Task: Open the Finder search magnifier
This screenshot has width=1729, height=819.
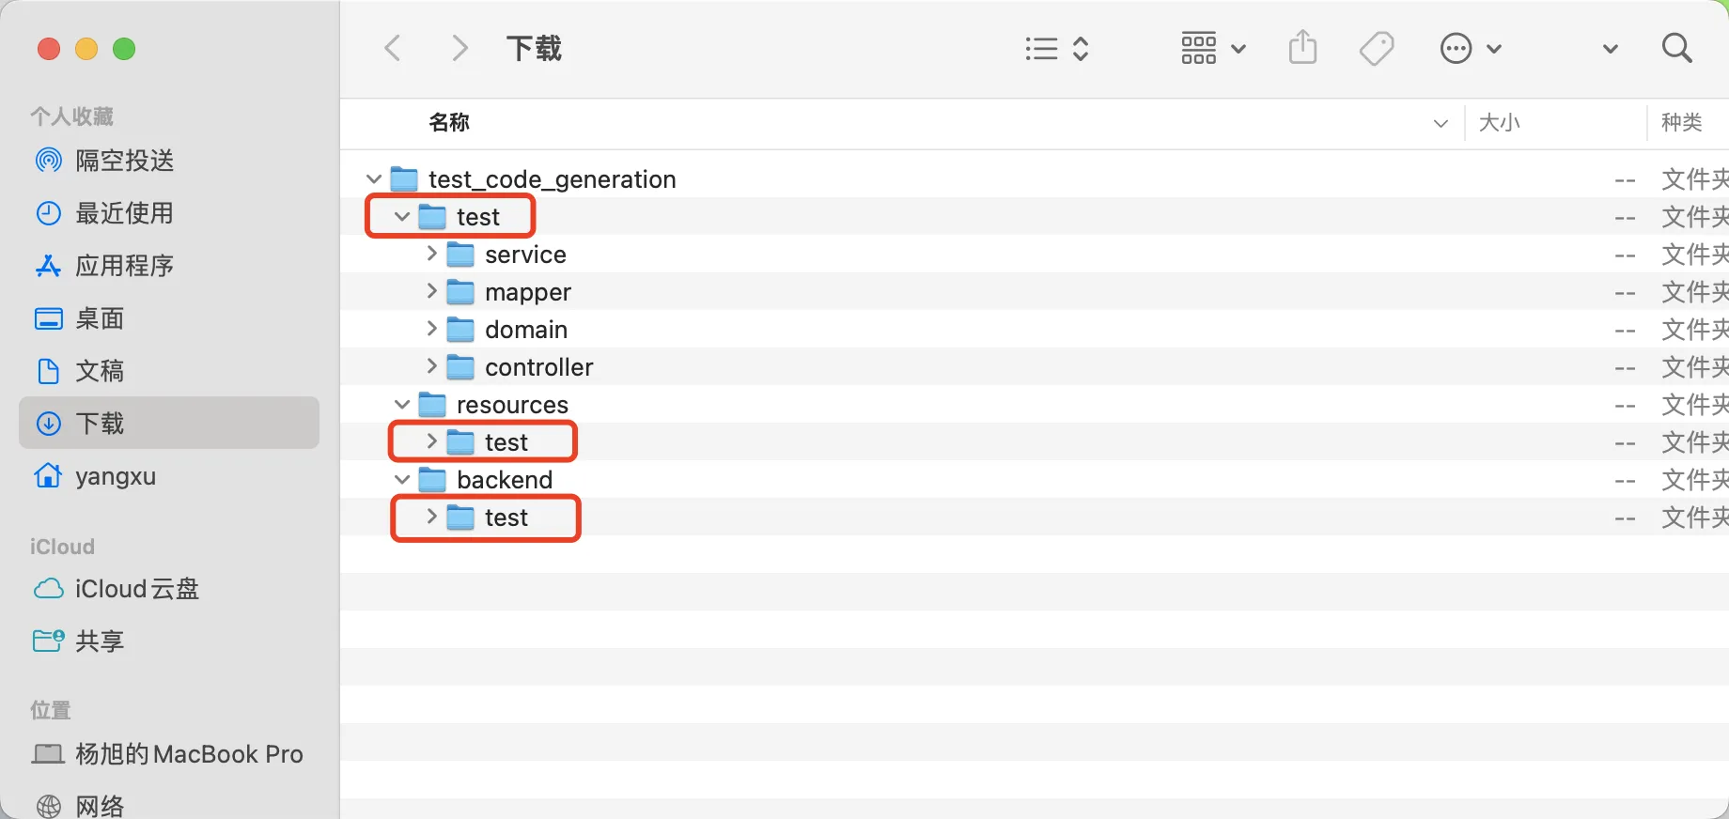Action: pyautogui.click(x=1676, y=48)
